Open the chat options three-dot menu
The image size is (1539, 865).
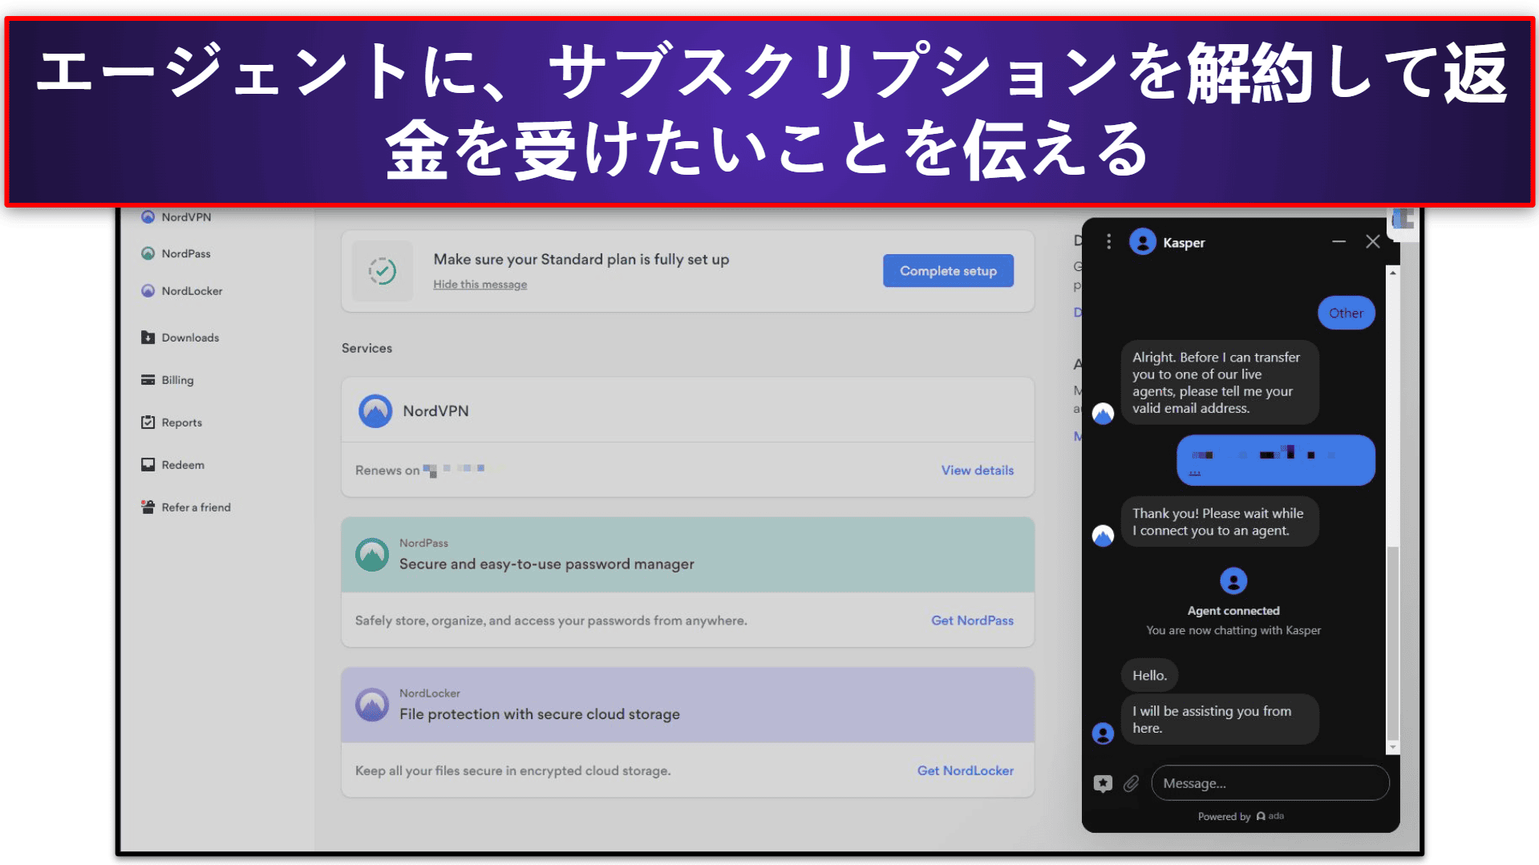[1108, 242]
